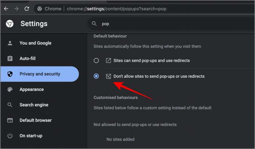The height and width of the screenshot is (149, 255).
Task: Click the Settings page title
Action: click(x=34, y=24)
